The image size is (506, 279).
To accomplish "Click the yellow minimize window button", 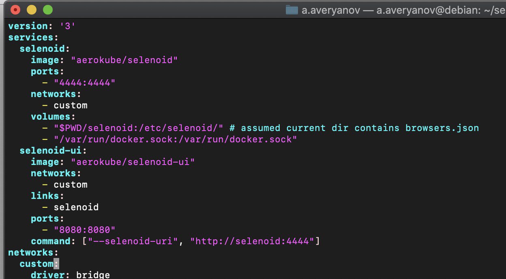I will tap(31, 10).
